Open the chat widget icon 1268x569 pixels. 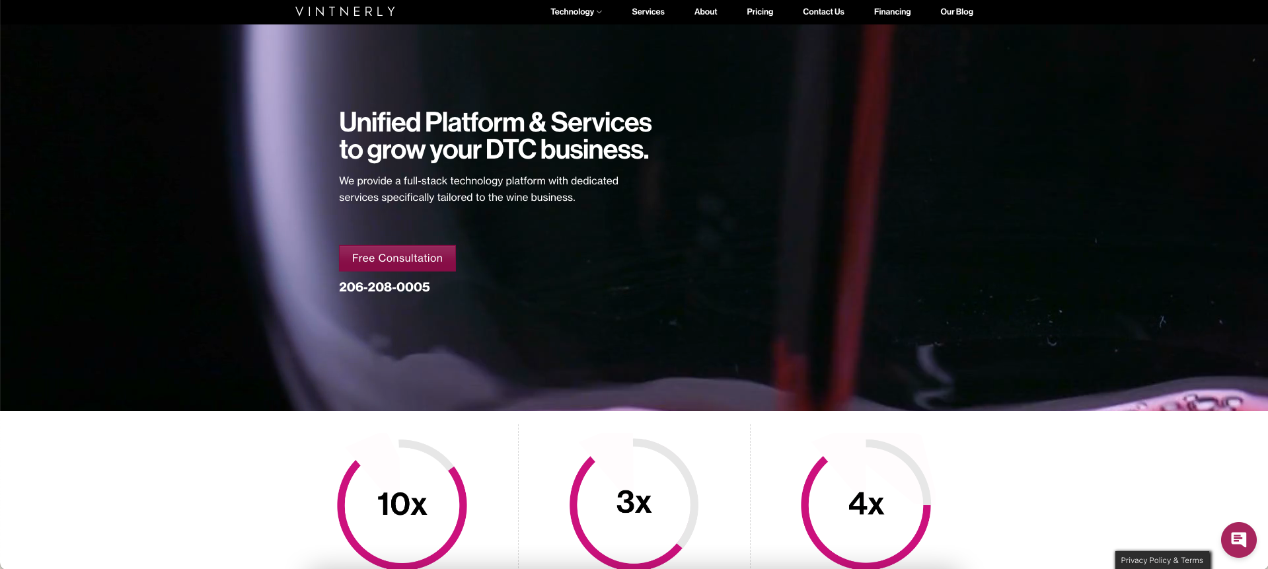[x=1238, y=540]
